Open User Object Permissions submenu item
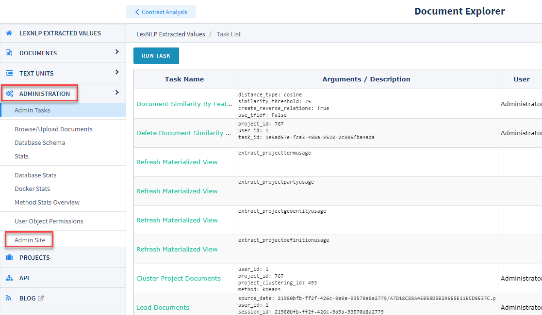This screenshot has width=542, height=315. 49,221
